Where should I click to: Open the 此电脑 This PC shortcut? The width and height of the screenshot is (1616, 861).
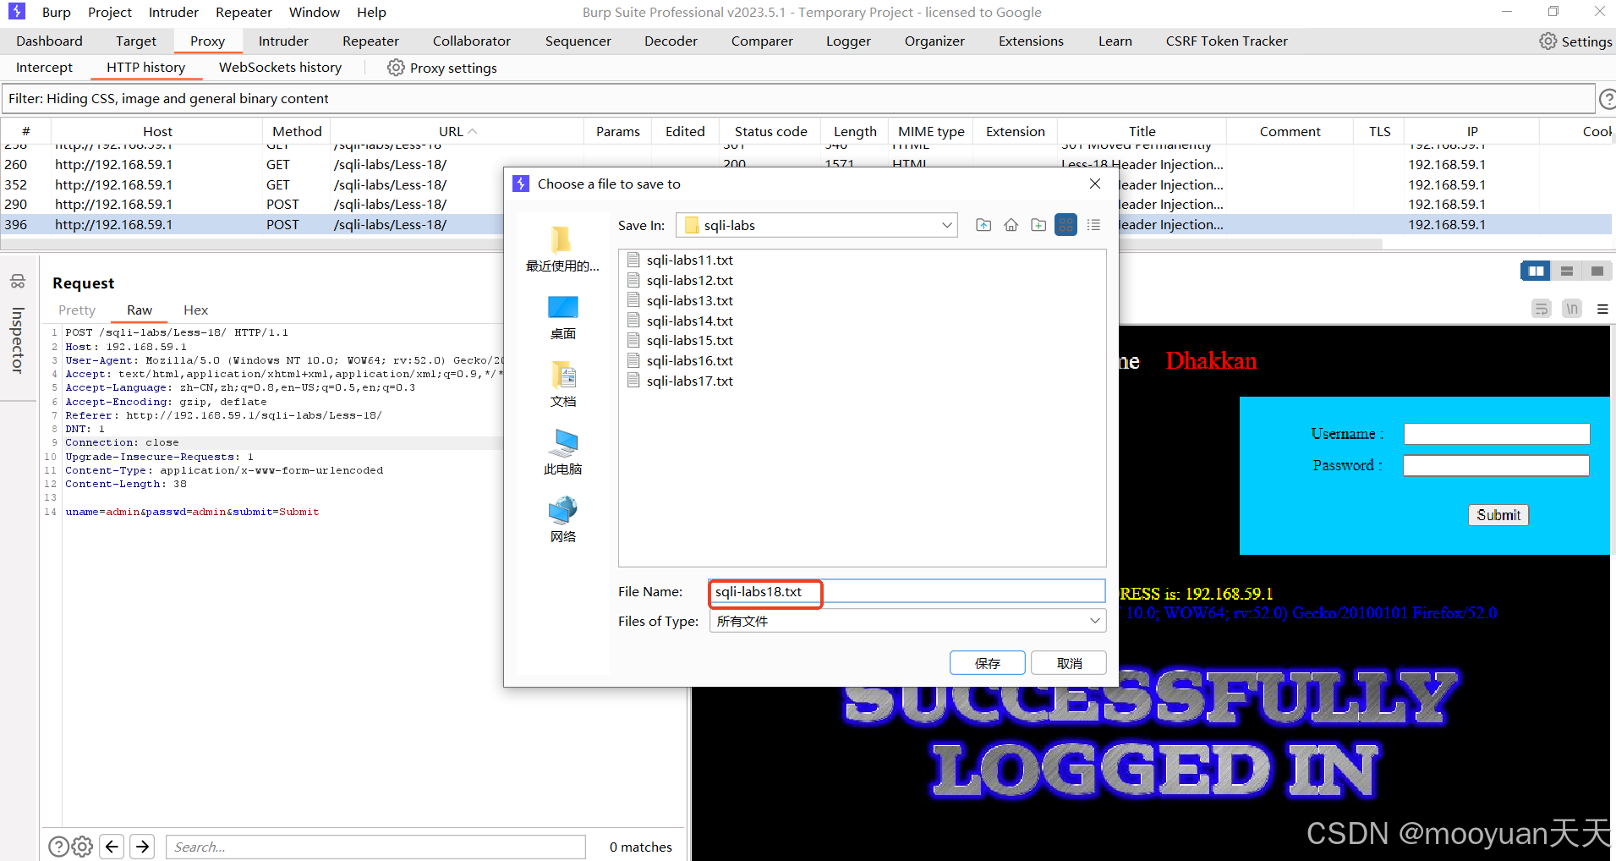tap(562, 452)
